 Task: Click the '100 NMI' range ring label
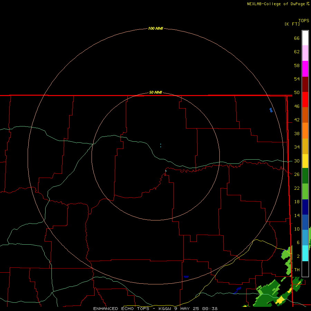pyautogui.click(x=155, y=29)
